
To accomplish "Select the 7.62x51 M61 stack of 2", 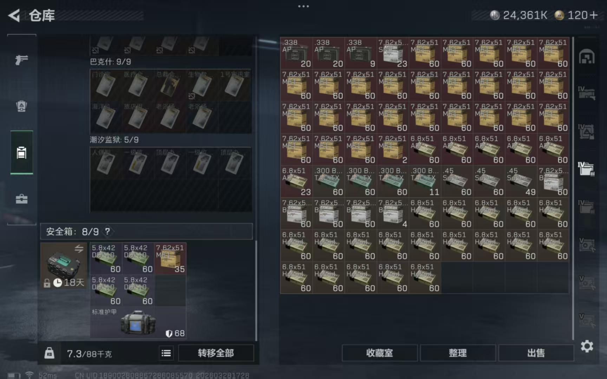I will point(393,149).
